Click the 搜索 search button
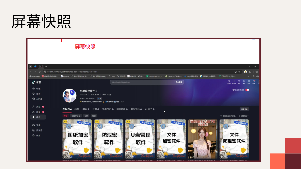This screenshot has width=301, height=169. [x=179, y=82]
